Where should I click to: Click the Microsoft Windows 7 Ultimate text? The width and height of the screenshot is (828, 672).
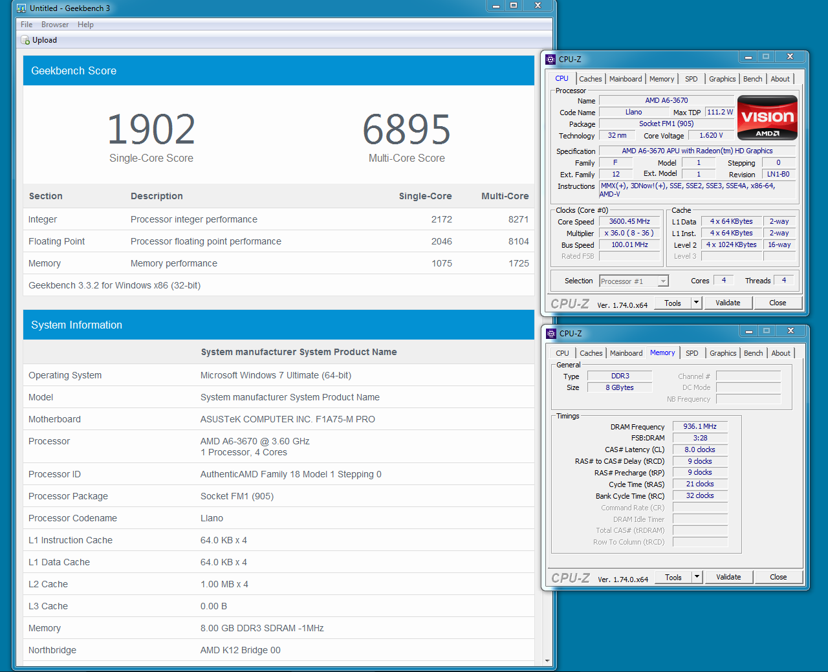276,375
